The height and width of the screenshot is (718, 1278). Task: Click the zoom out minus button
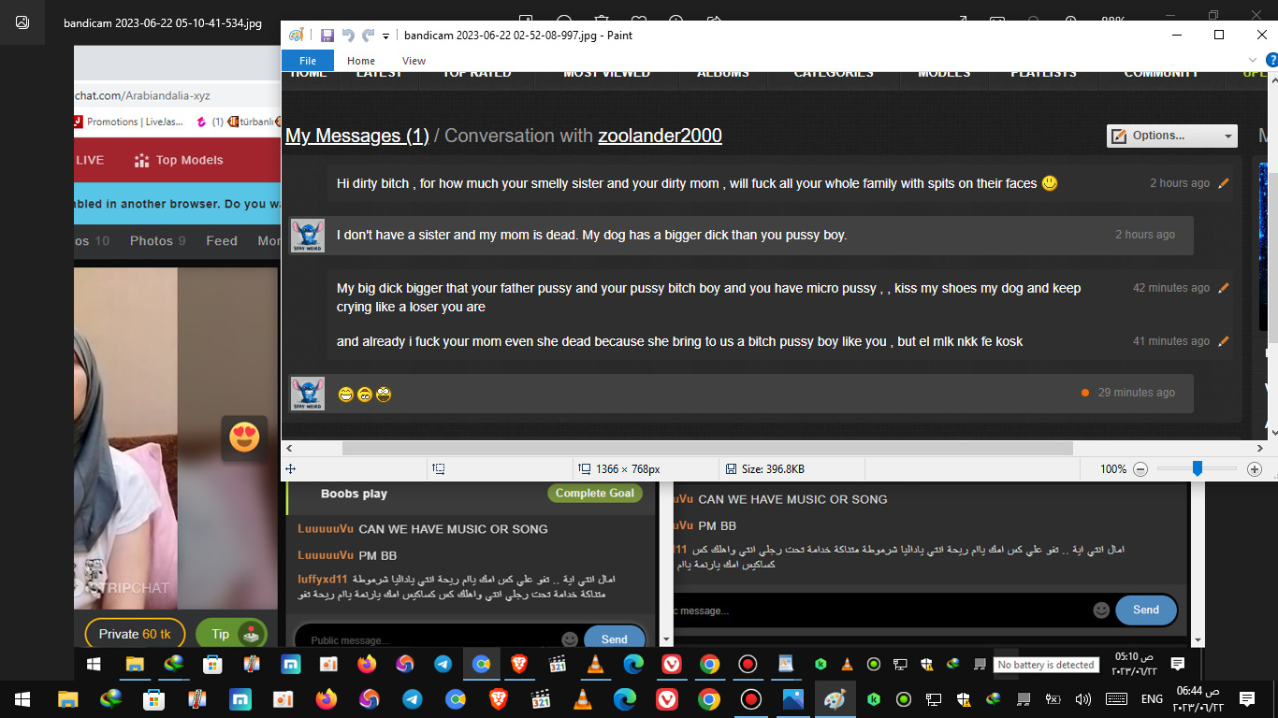(x=1140, y=469)
